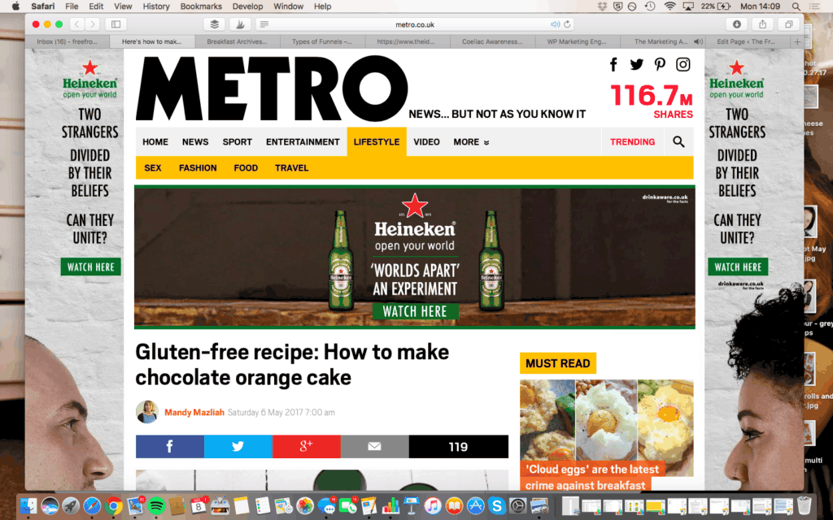Open the TRENDING link
The image size is (833, 520).
point(632,141)
